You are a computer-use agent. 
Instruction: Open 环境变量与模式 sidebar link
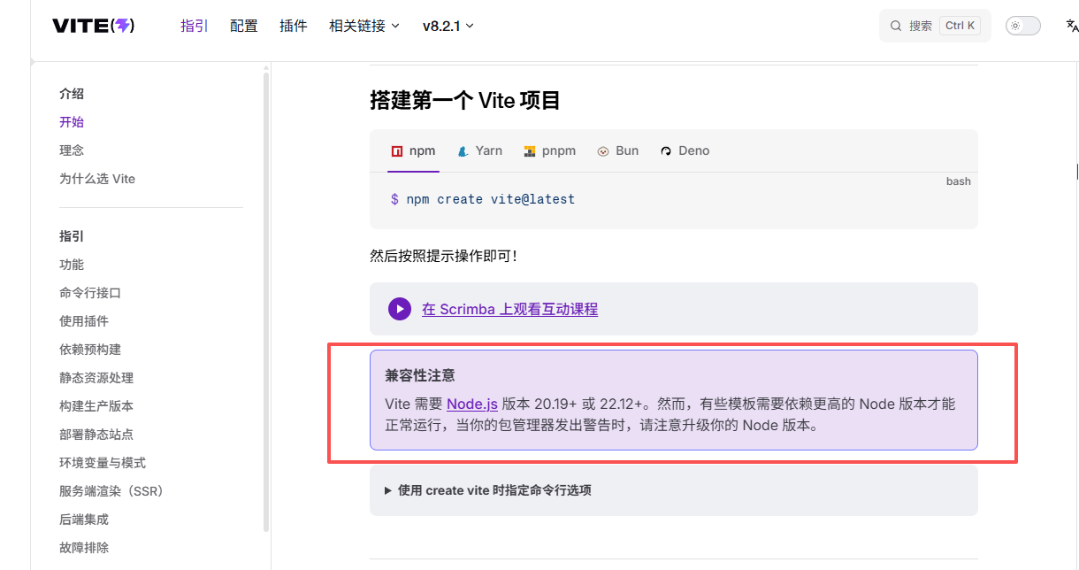click(x=103, y=463)
